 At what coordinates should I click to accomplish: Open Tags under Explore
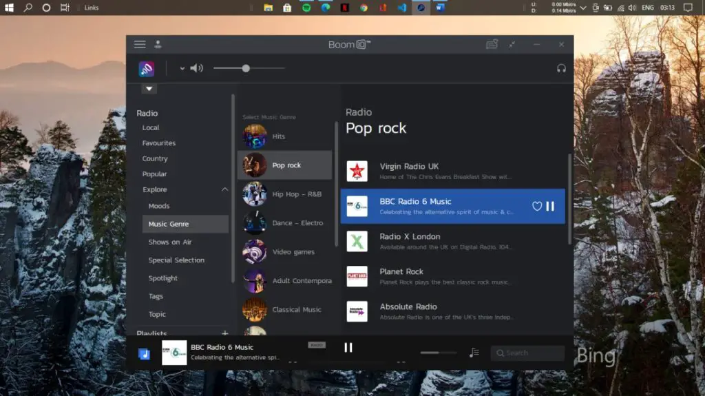[156, 296]
